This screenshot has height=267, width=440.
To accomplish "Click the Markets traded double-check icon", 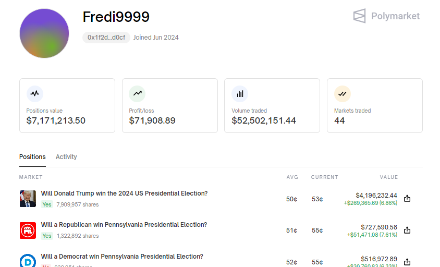I will tap(343, 94).
